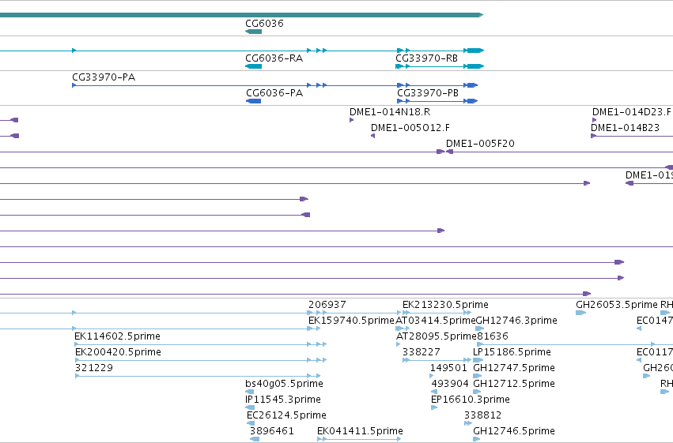
Task: Click the GH12746.5prime EST label
Action: [x=514, y=431]
